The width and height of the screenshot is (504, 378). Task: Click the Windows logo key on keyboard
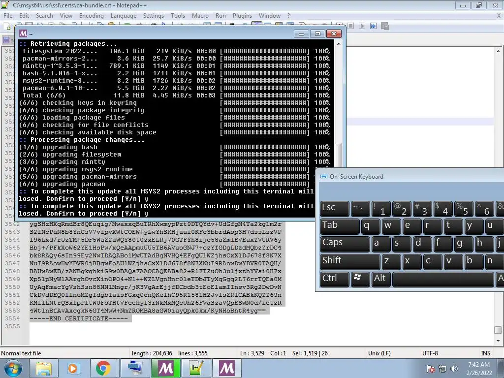360,279
